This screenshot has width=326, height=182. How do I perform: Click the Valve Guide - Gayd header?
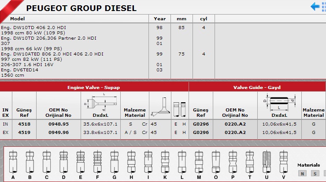(x=257, y=87)
